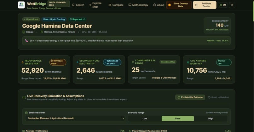Click the Methodology book icon

pos(130,5)
